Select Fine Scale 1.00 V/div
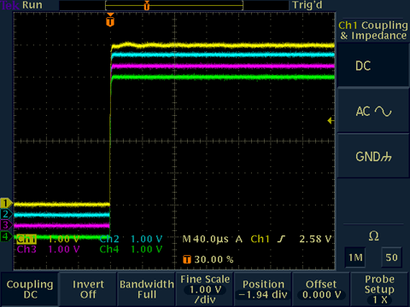410x307 pixels. [205, 289]
